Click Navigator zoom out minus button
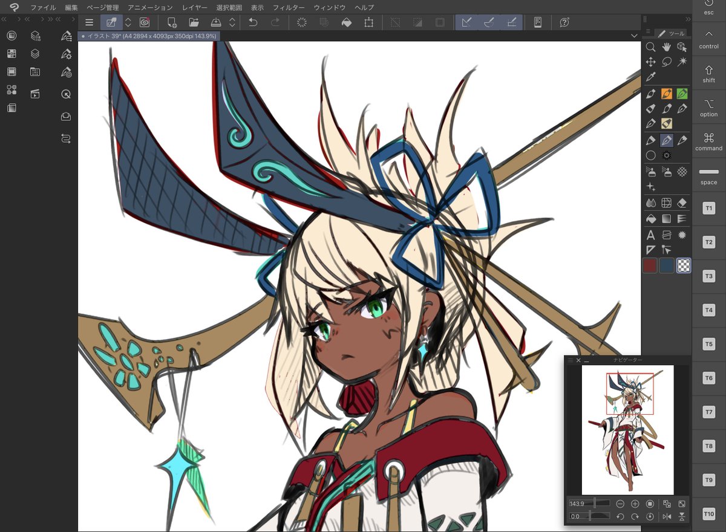The image size is (726, 532). 620,504
